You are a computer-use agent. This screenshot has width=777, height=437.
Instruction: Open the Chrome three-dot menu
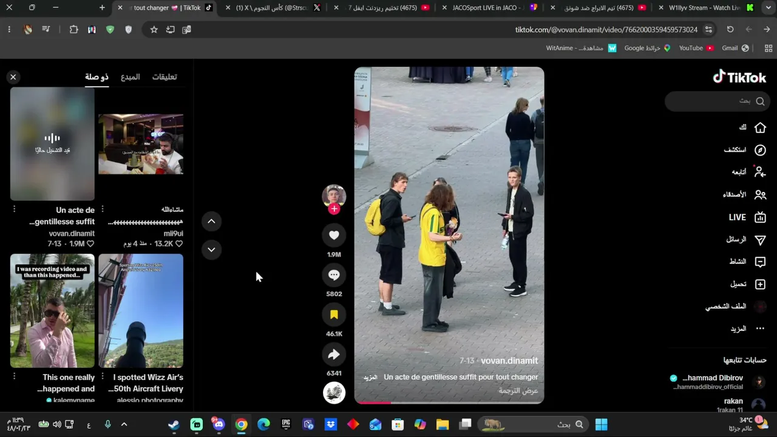click(x=9, y=29)
